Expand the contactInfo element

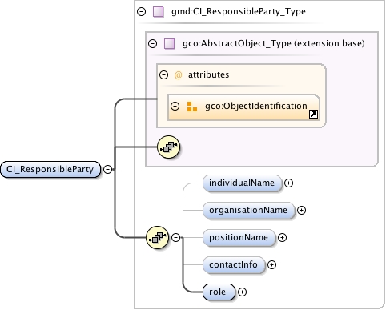click(x=271, y=265)
